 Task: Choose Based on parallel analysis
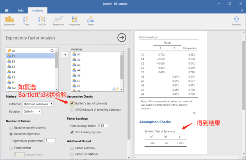click(11, 128)
